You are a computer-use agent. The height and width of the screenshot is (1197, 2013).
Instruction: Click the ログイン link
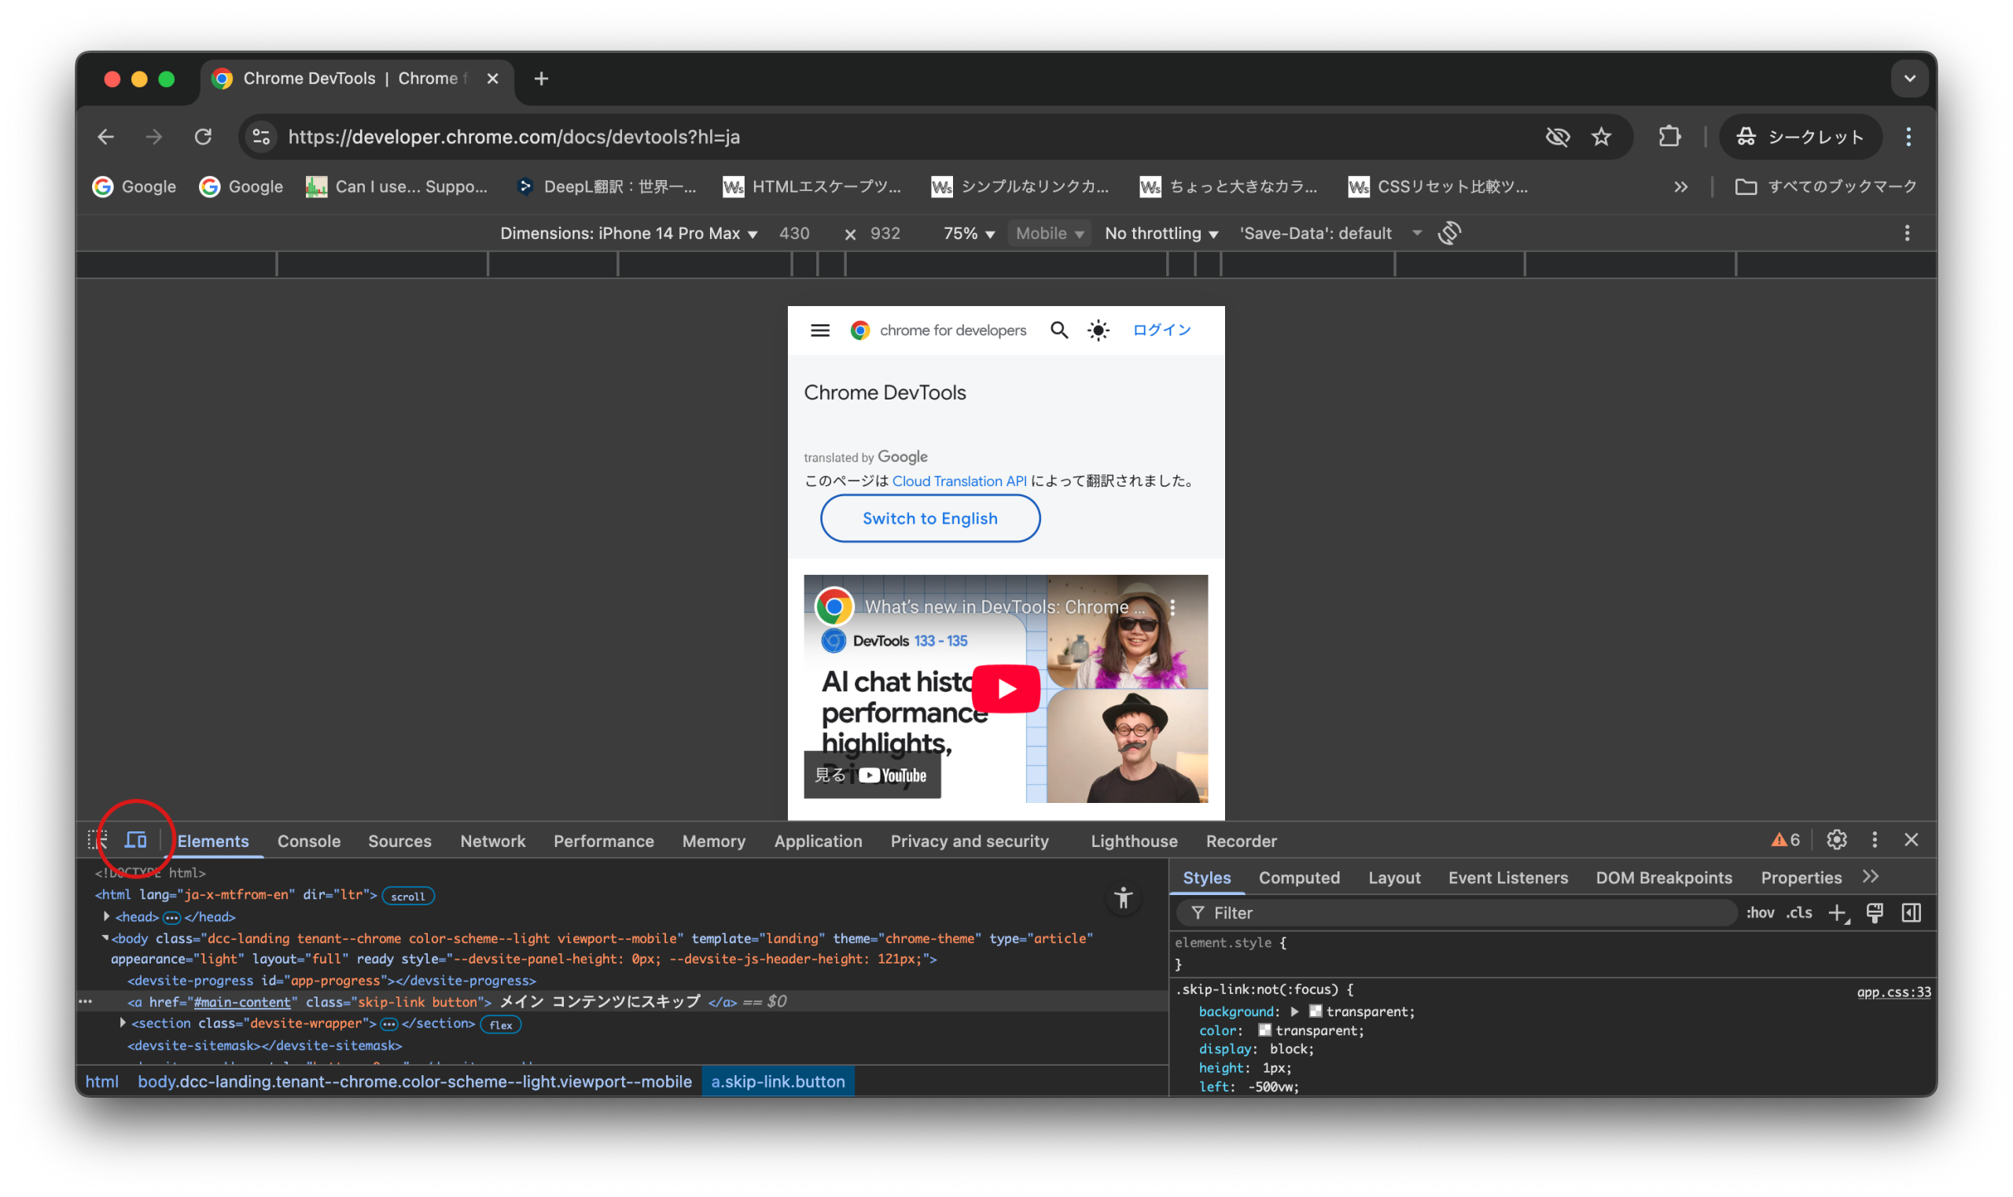pos(1161,330)
